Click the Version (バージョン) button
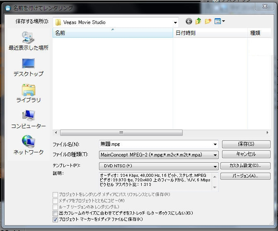Image resolution: width=278 pixels, height=231 pixels. coord(245,176)
